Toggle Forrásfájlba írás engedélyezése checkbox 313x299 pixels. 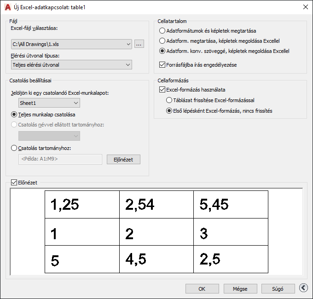tap(162, 65)
